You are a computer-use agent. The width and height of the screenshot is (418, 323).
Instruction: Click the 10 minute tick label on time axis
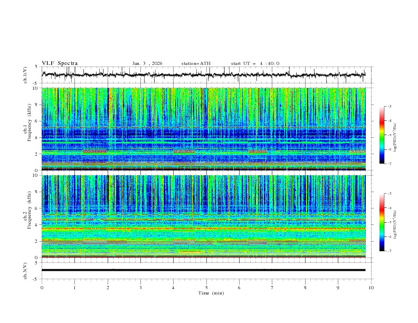(x=371, y=288)
